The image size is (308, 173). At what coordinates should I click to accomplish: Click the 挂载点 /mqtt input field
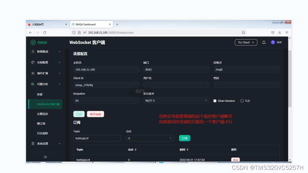coord(246,70)
